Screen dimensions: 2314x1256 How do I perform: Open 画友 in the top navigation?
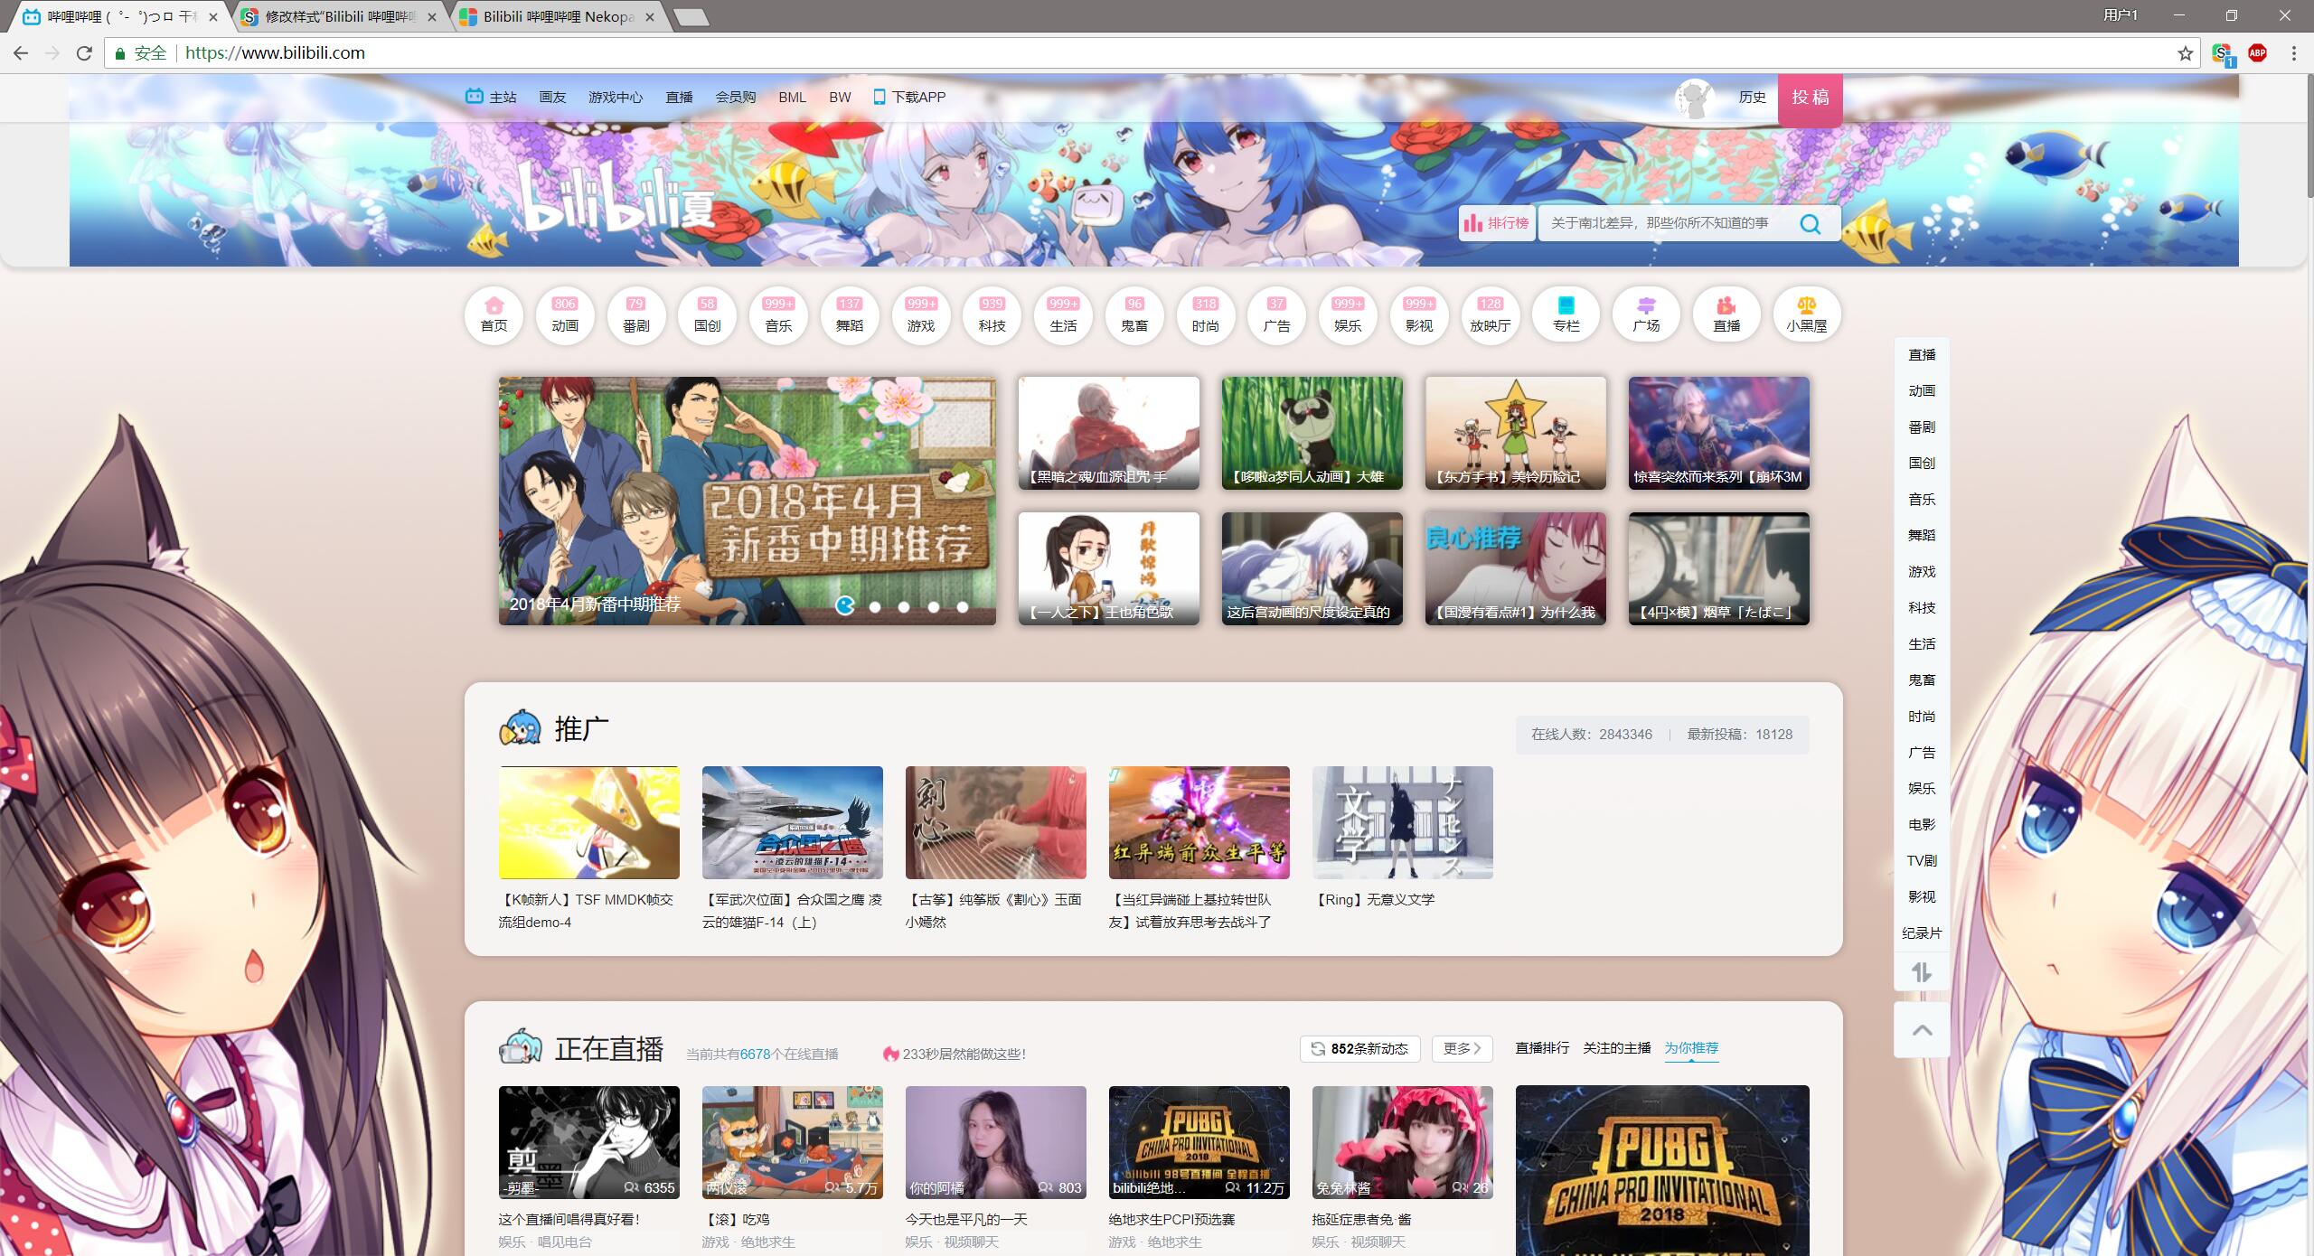click(x=552, y=97)
